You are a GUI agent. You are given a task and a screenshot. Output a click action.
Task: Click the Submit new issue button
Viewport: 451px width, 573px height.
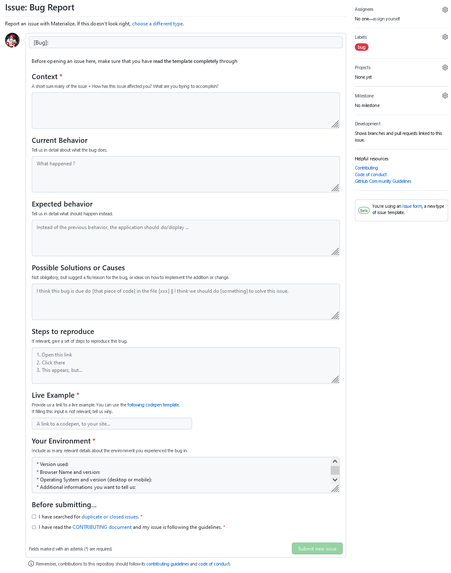click(x=317, y=548)
